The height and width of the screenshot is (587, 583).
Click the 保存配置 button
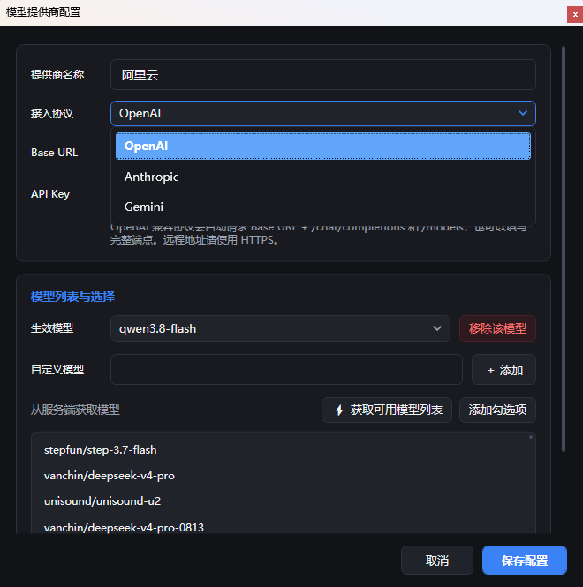(x=524, y=560)
